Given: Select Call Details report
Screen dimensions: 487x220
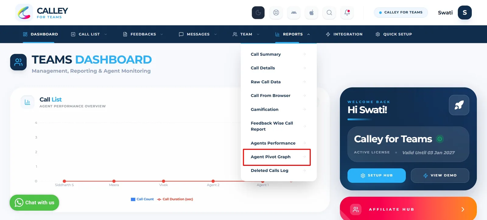Looking at the screenshot, I should [x=279, y=68].
